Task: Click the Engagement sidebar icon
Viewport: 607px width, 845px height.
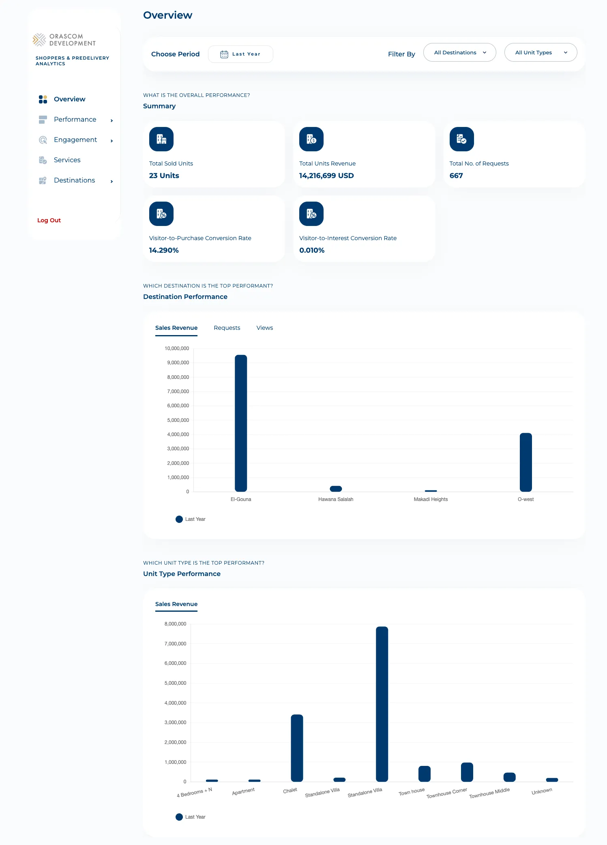Action: (x=43, y=140)
